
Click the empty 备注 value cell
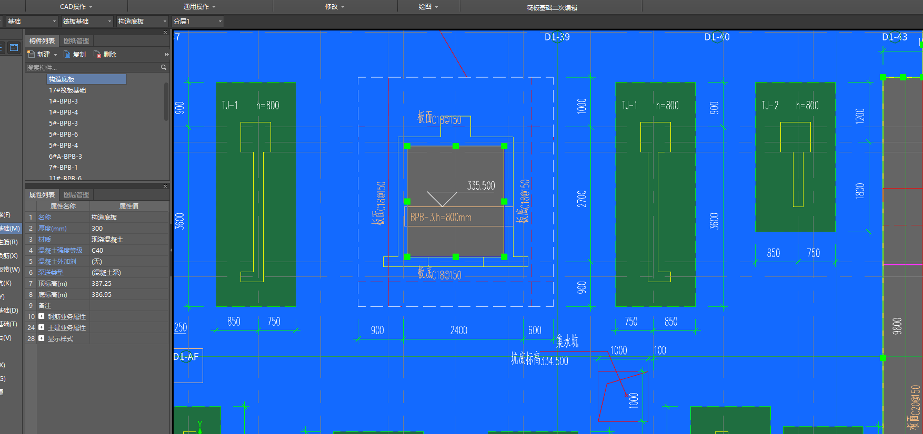pyautogui.click(x=129, y=306)
